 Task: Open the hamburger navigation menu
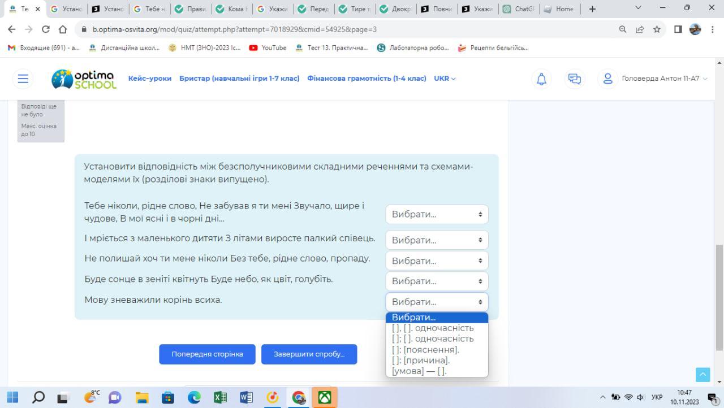pos(23,79)
